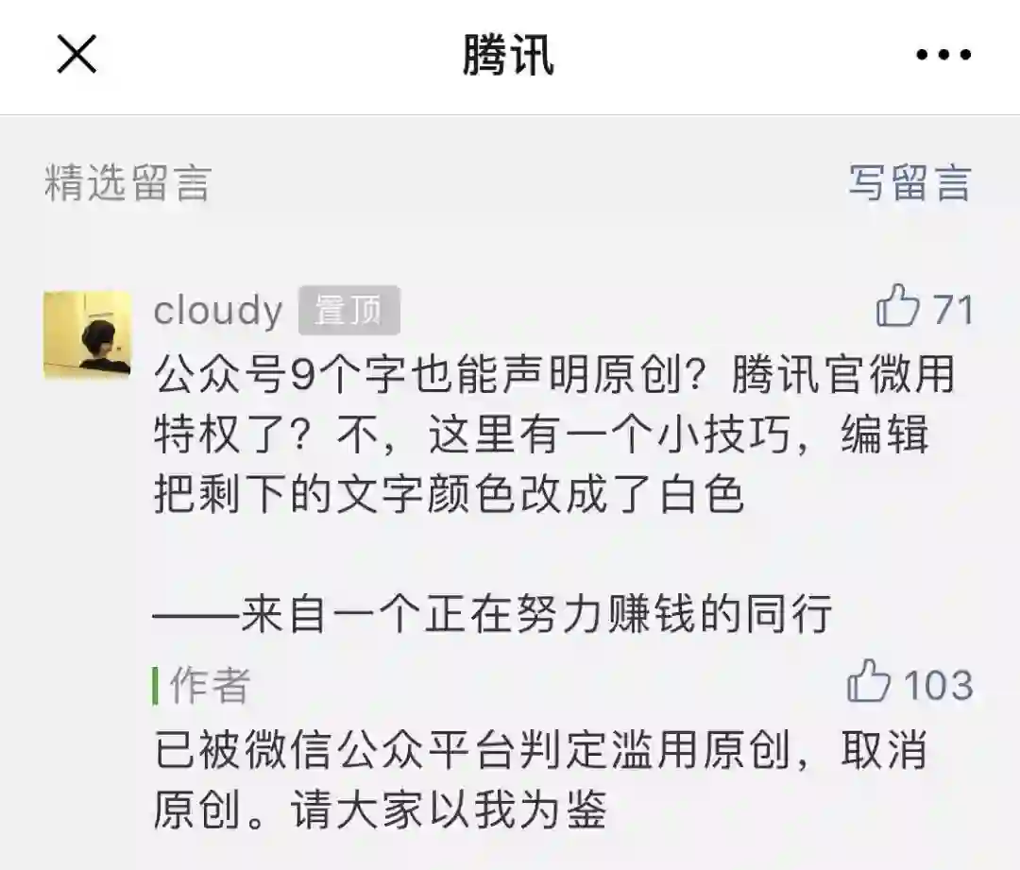The height and width of the screenshot is (870, 1020).
Task: Tap the 精选留言 section header
Action: coord(128,182)
